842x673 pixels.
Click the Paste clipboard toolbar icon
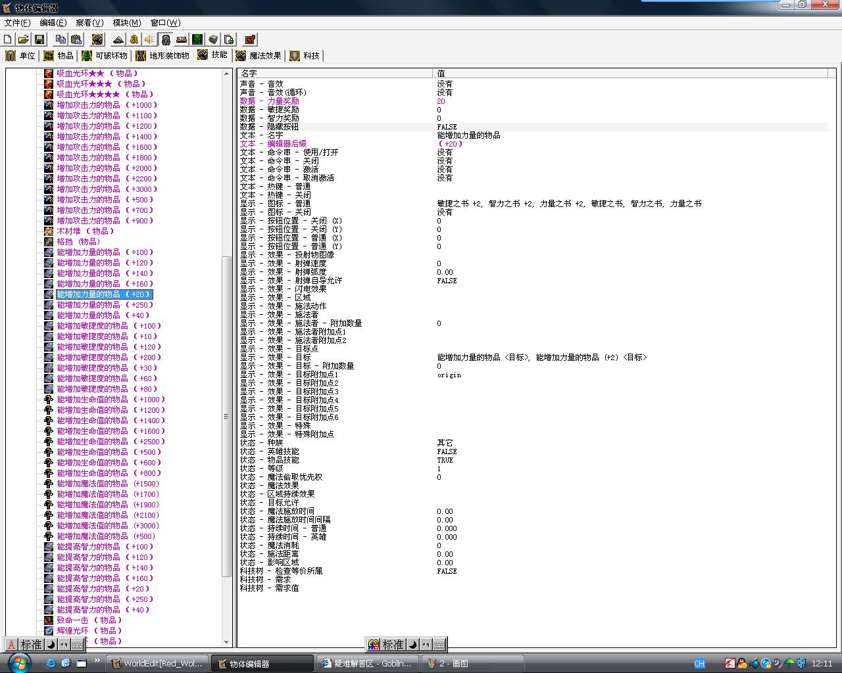[x=76, y=39]
